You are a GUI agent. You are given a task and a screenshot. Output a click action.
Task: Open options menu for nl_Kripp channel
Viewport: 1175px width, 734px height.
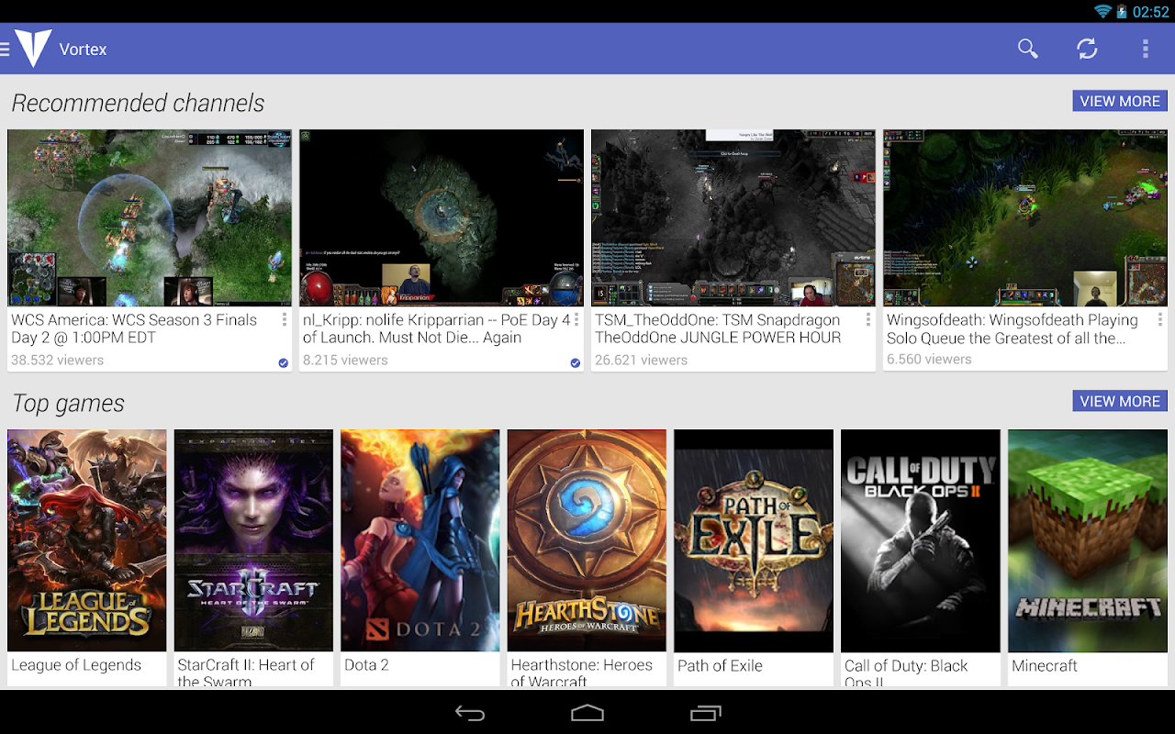576,320
